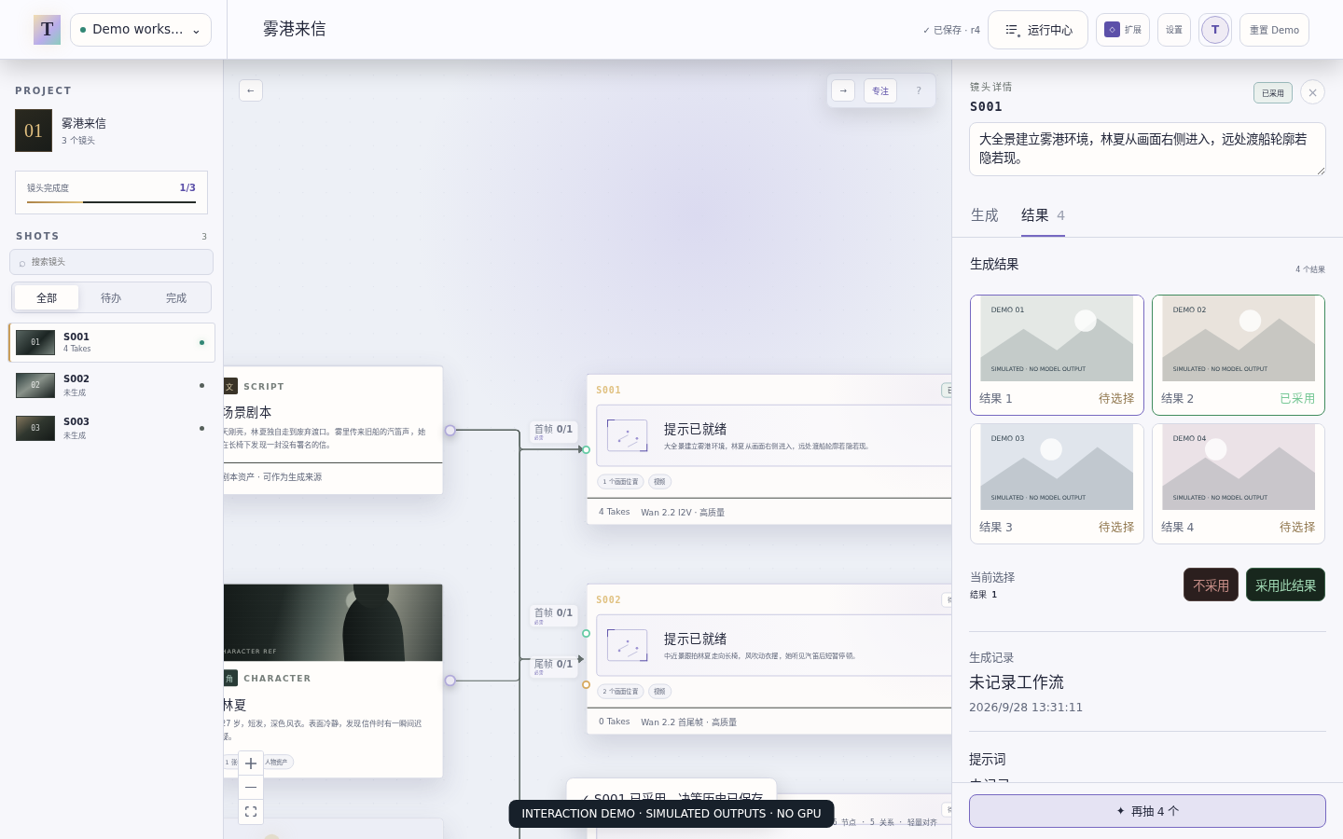Click 采用此结果 adopt button
This screenshot has height=839, width=1343.
[1285, 585]
